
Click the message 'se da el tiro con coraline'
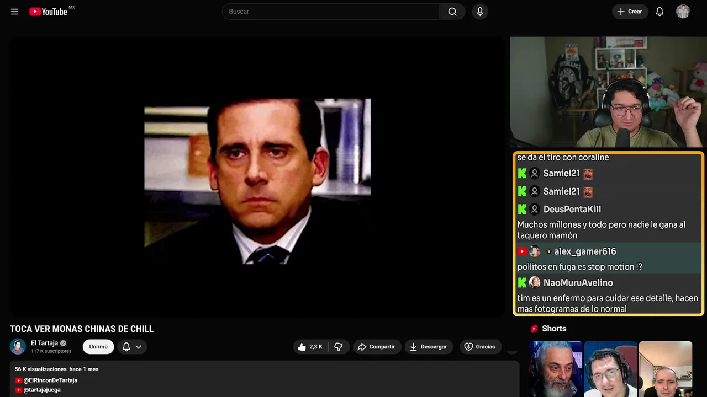563,158
